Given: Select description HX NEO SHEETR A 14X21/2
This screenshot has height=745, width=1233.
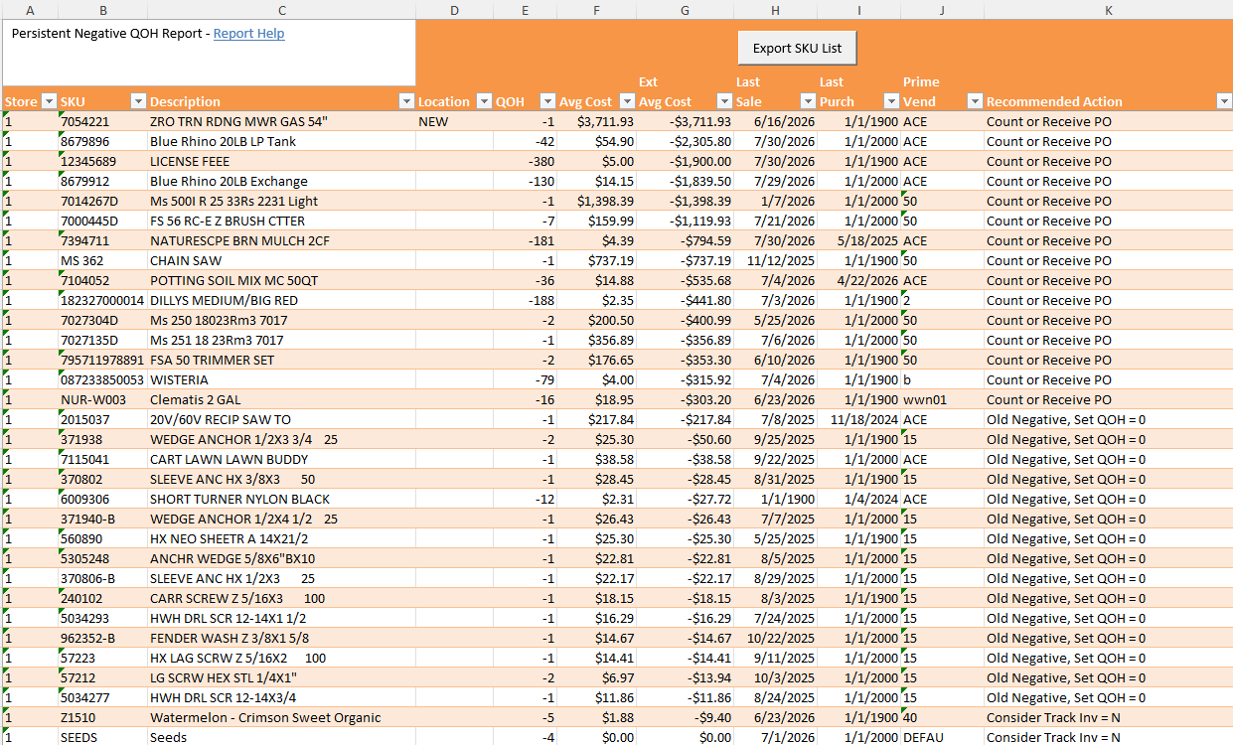Looking at the screenshot, I should coord(281,538).
